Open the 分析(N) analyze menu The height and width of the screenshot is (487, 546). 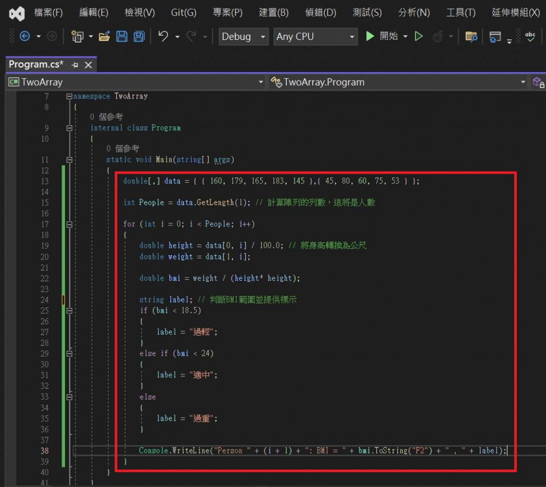tap(414, 13)
